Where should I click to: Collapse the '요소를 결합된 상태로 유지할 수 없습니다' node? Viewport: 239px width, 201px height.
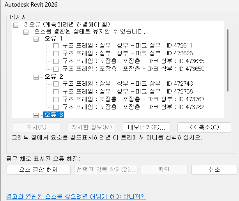[x=26, y=32]
